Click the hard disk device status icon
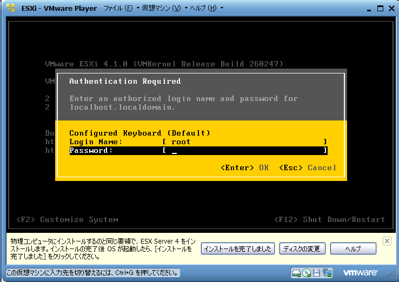This screenshot has width=399, height=282. click(296, 273)
